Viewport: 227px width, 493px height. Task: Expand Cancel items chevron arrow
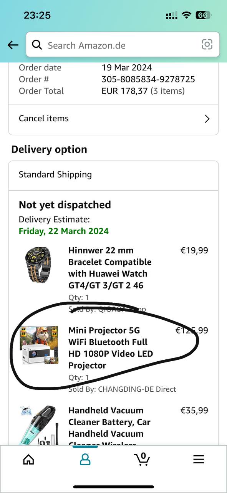pyautogui.click(x=207, y=119)
